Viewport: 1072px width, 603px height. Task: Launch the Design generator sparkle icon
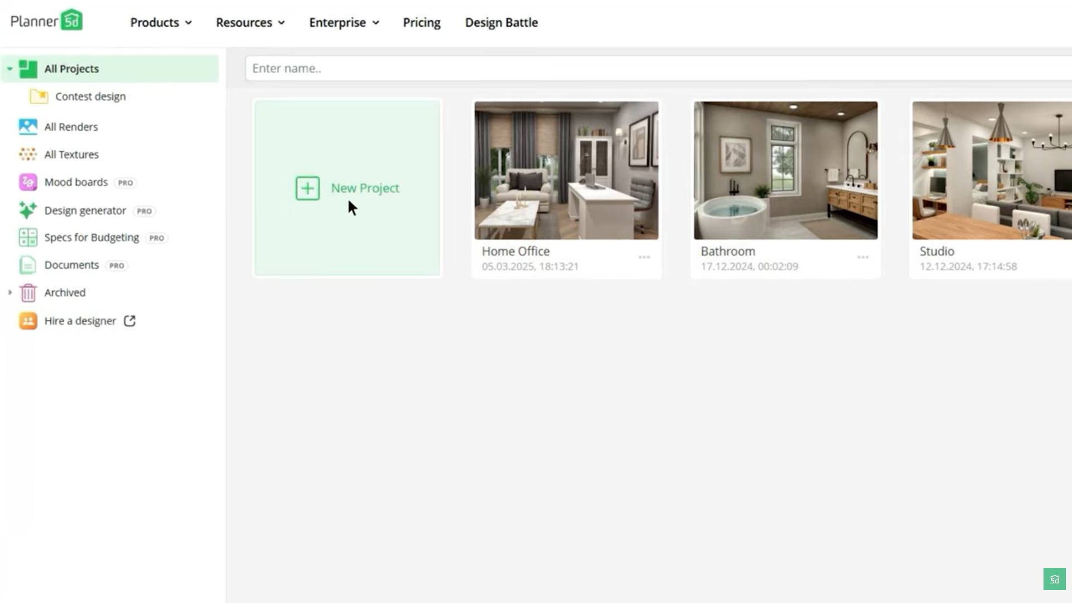28,210
